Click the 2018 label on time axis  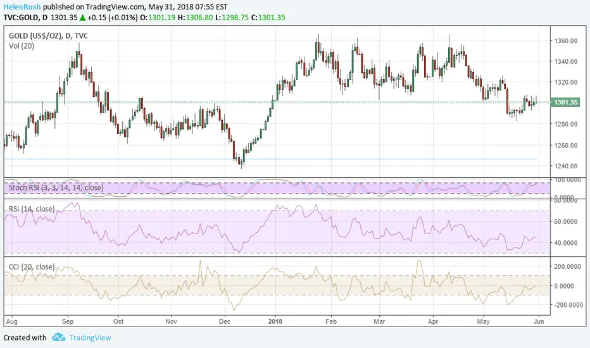point(275,321)
